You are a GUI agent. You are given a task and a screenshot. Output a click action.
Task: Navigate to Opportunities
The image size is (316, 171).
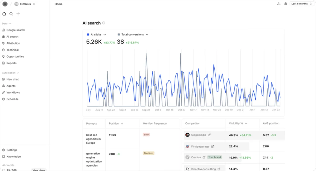coord(15,56)
